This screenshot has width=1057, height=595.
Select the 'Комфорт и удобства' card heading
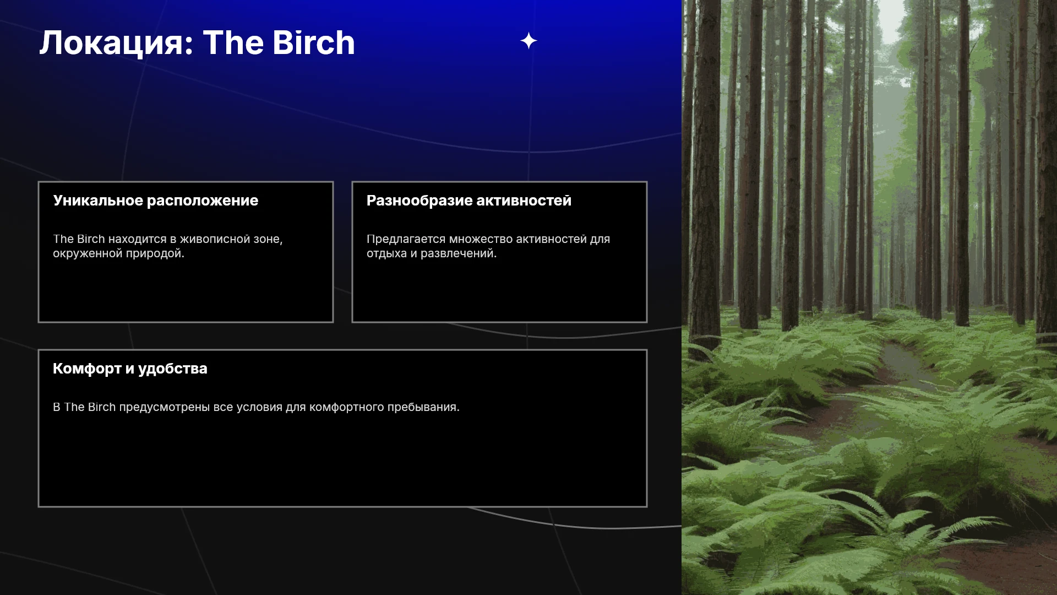pyautogui.click(x=130, y=369)
